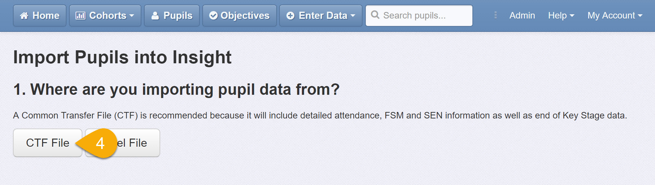Select the Import Pupils into Insight heading
Image resolution: width=655 pixels, height=185 pixels.
pos(122,57)
